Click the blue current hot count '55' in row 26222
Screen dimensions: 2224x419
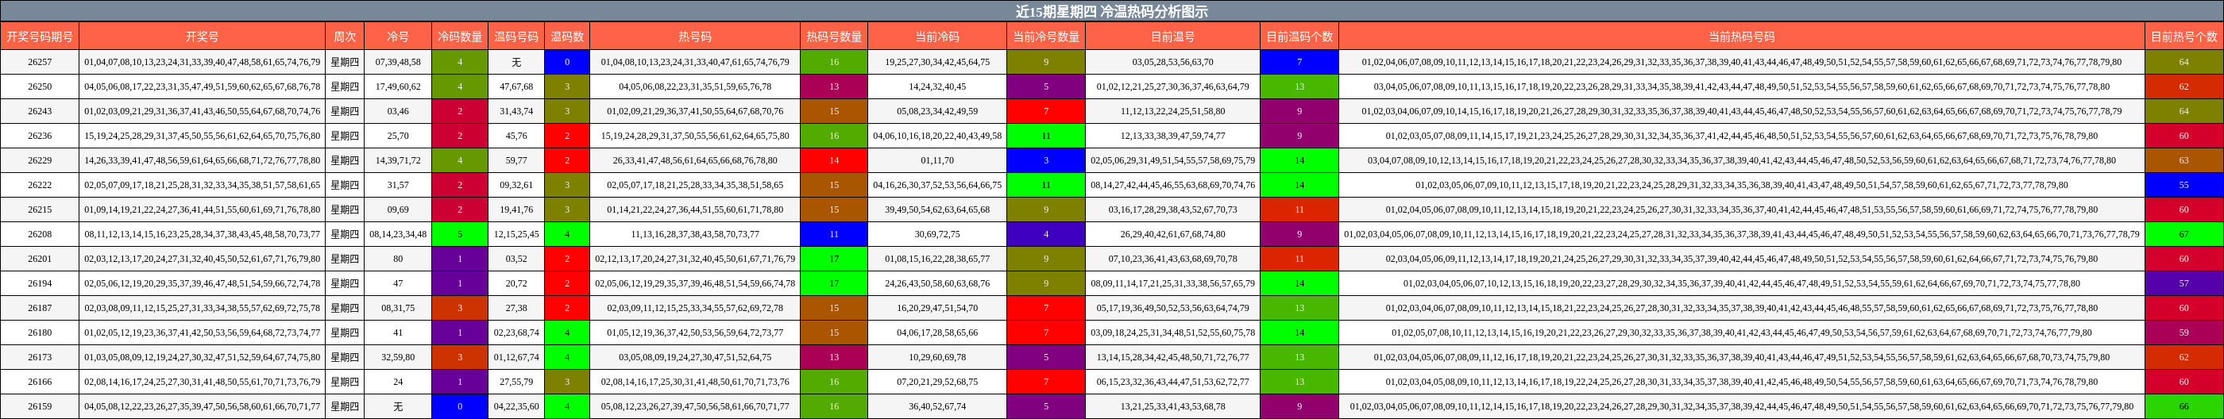[2184, 184]
